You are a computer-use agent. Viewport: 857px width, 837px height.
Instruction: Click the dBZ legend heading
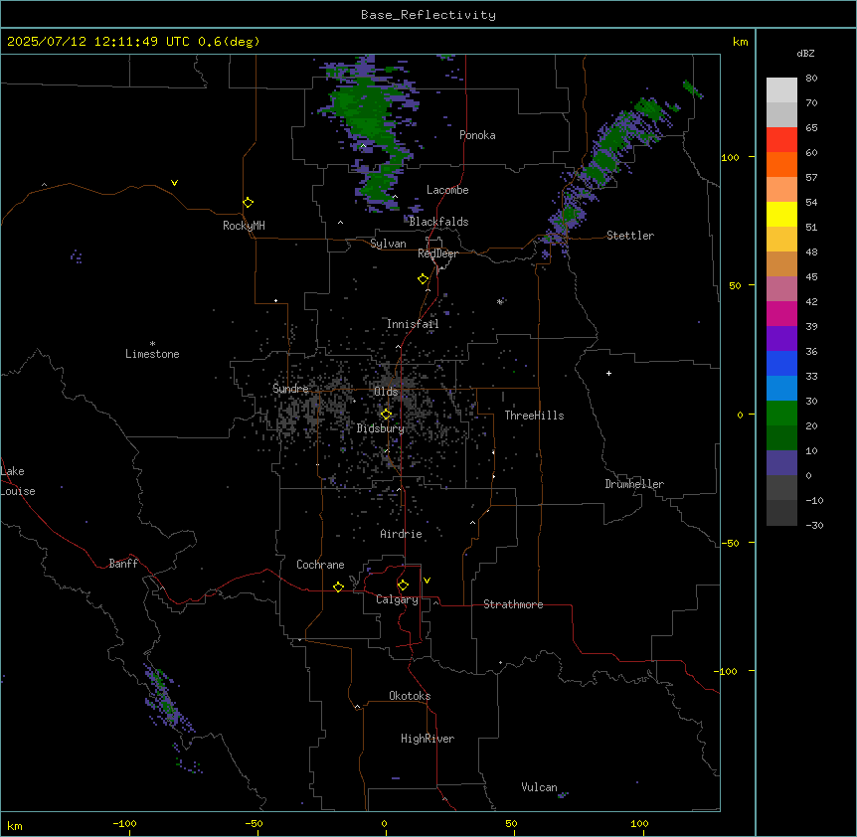point(805,53)
